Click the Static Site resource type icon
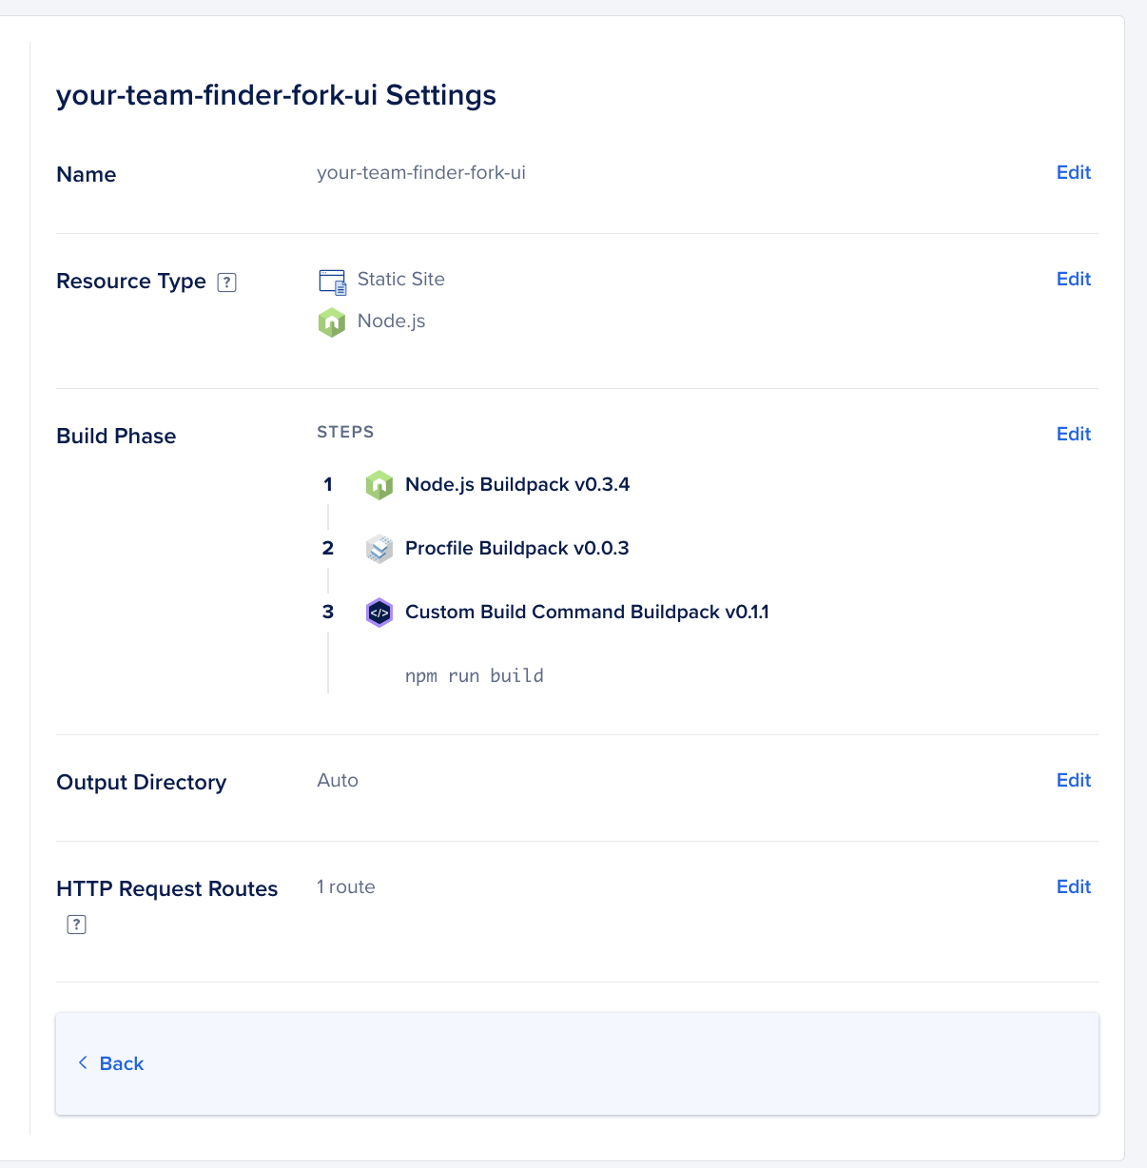The height and width of the screenshot is (1168, 1147). [332, 282]
